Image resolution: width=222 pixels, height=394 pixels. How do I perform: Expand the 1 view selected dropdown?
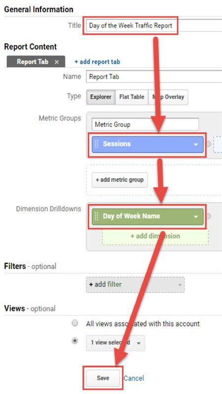tap(115, 343)
